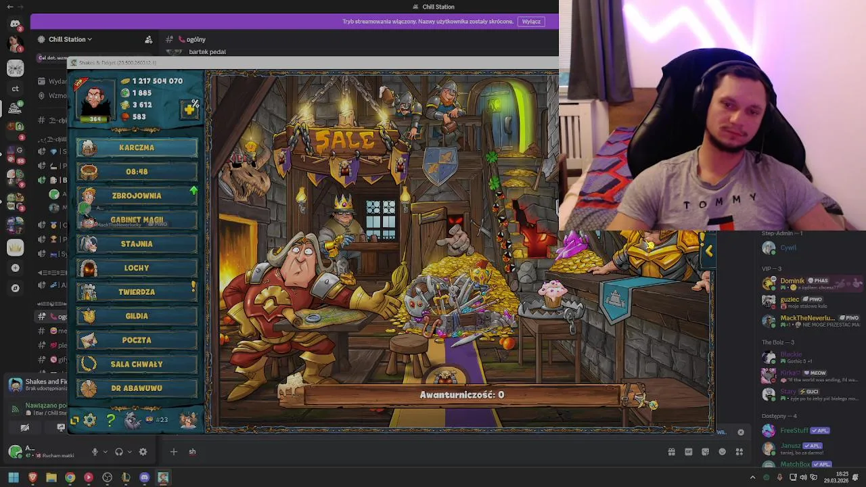The height and width of the screenshot is (487, 866).
Task: Open the Gabinet Magii shop
Action: (x=137, y=220)
